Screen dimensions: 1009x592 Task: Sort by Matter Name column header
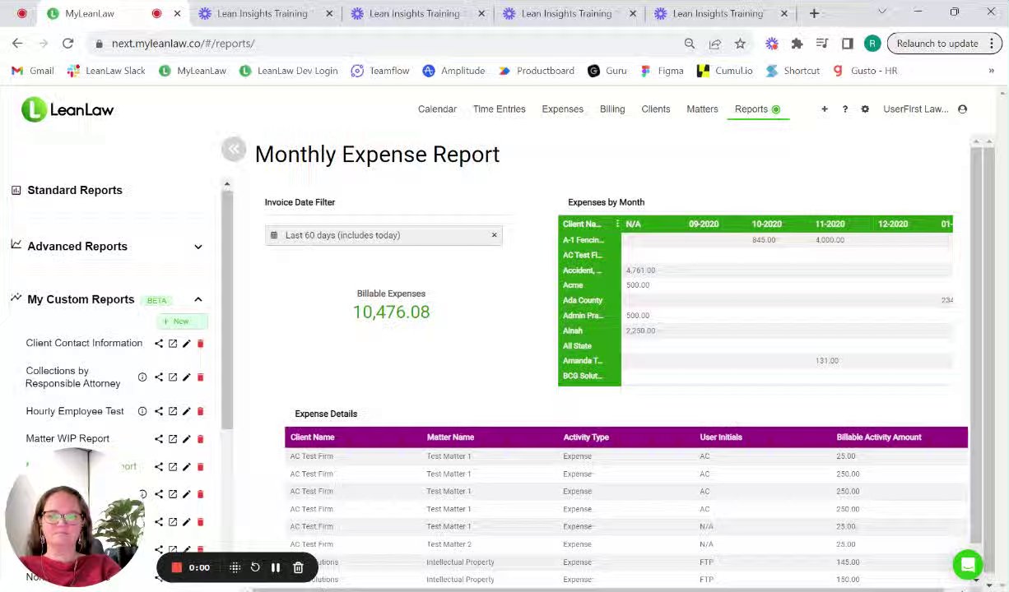pos(450,437)
